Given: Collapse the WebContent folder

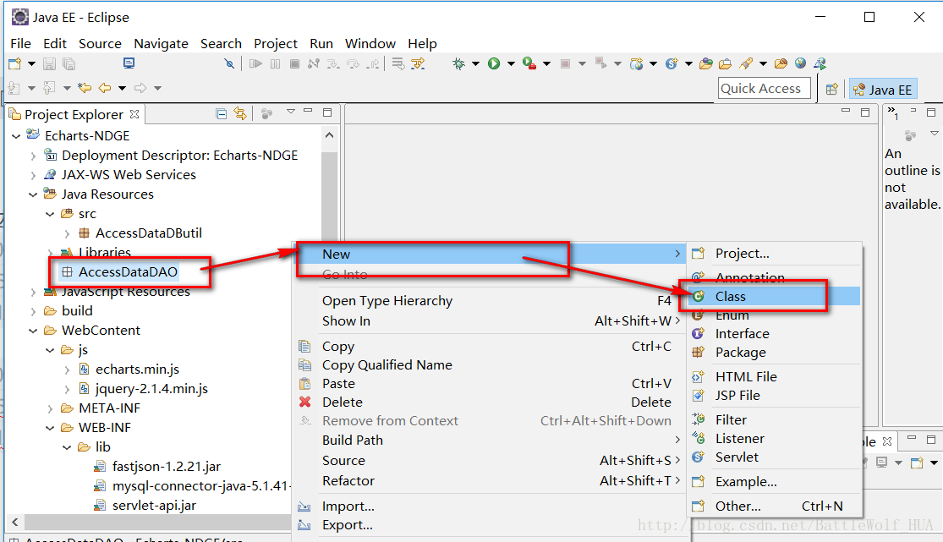Looking at the screenshot, I should [x=33, y=331].
